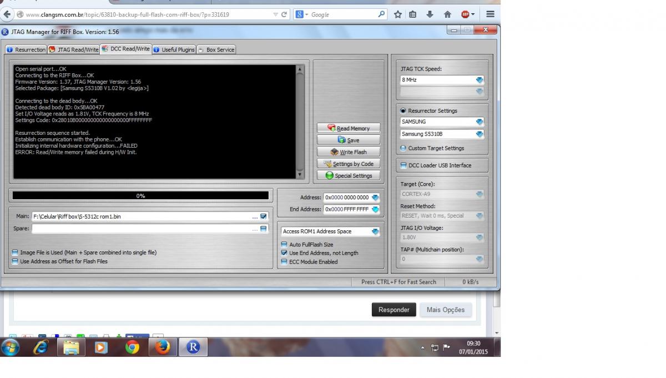Select the Resurrector Settings radio button

pos(403,110)
